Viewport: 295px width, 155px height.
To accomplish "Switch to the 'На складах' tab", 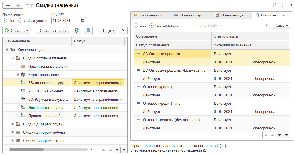I will pyautogui.click(x=151, y=15).
